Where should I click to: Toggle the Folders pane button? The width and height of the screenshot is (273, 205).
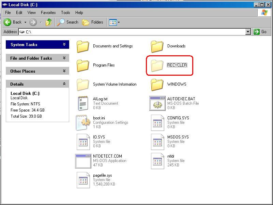[x=93, y=22]
